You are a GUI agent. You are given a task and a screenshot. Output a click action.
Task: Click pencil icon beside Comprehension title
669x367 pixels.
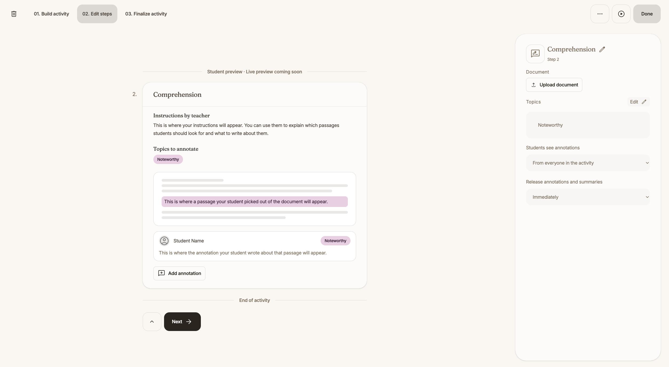(x=602, y=49)
